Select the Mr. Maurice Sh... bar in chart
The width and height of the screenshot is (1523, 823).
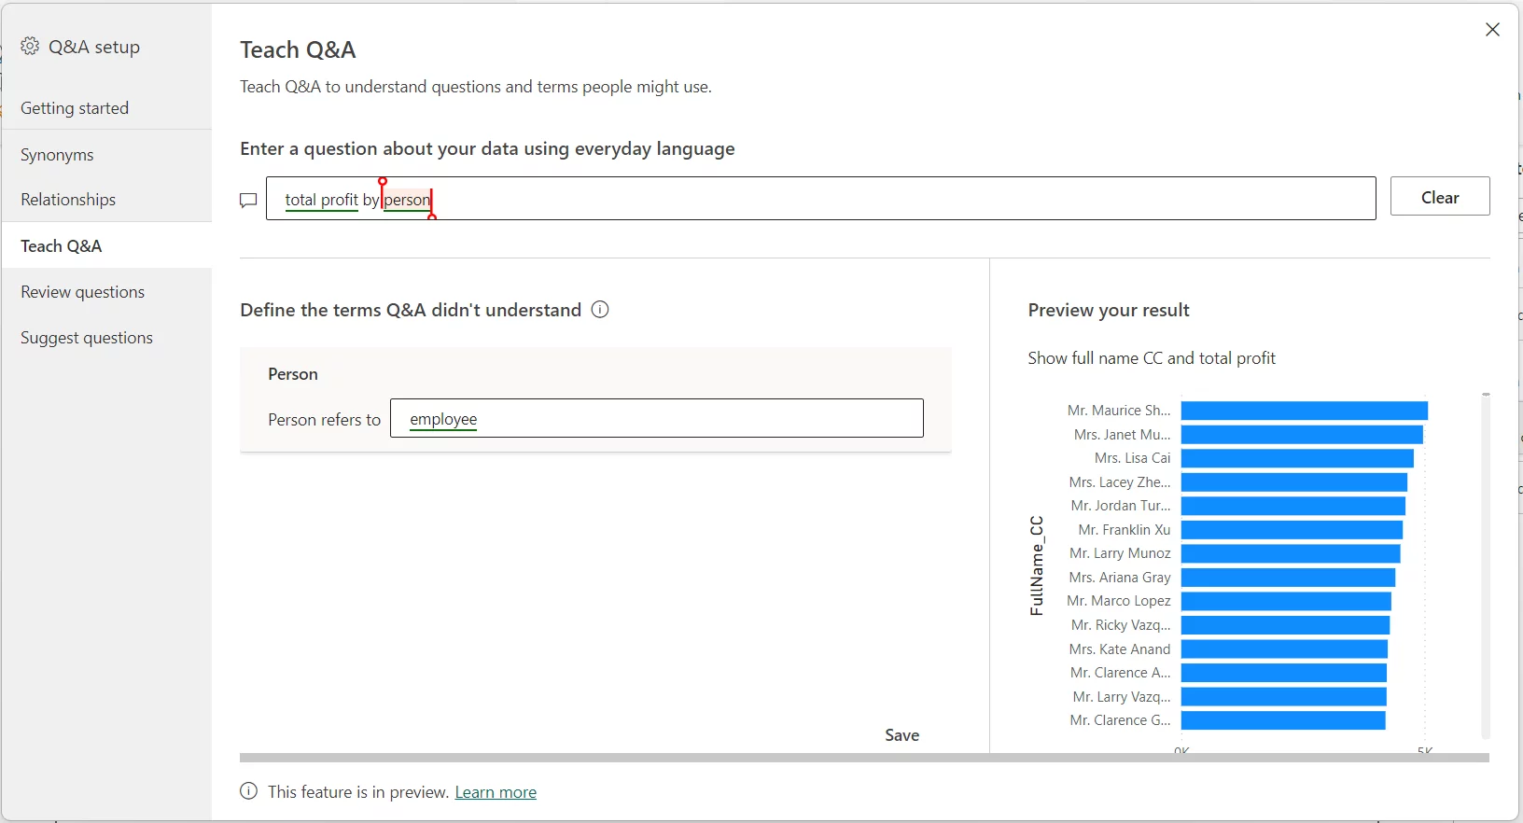coord(1304,411)
